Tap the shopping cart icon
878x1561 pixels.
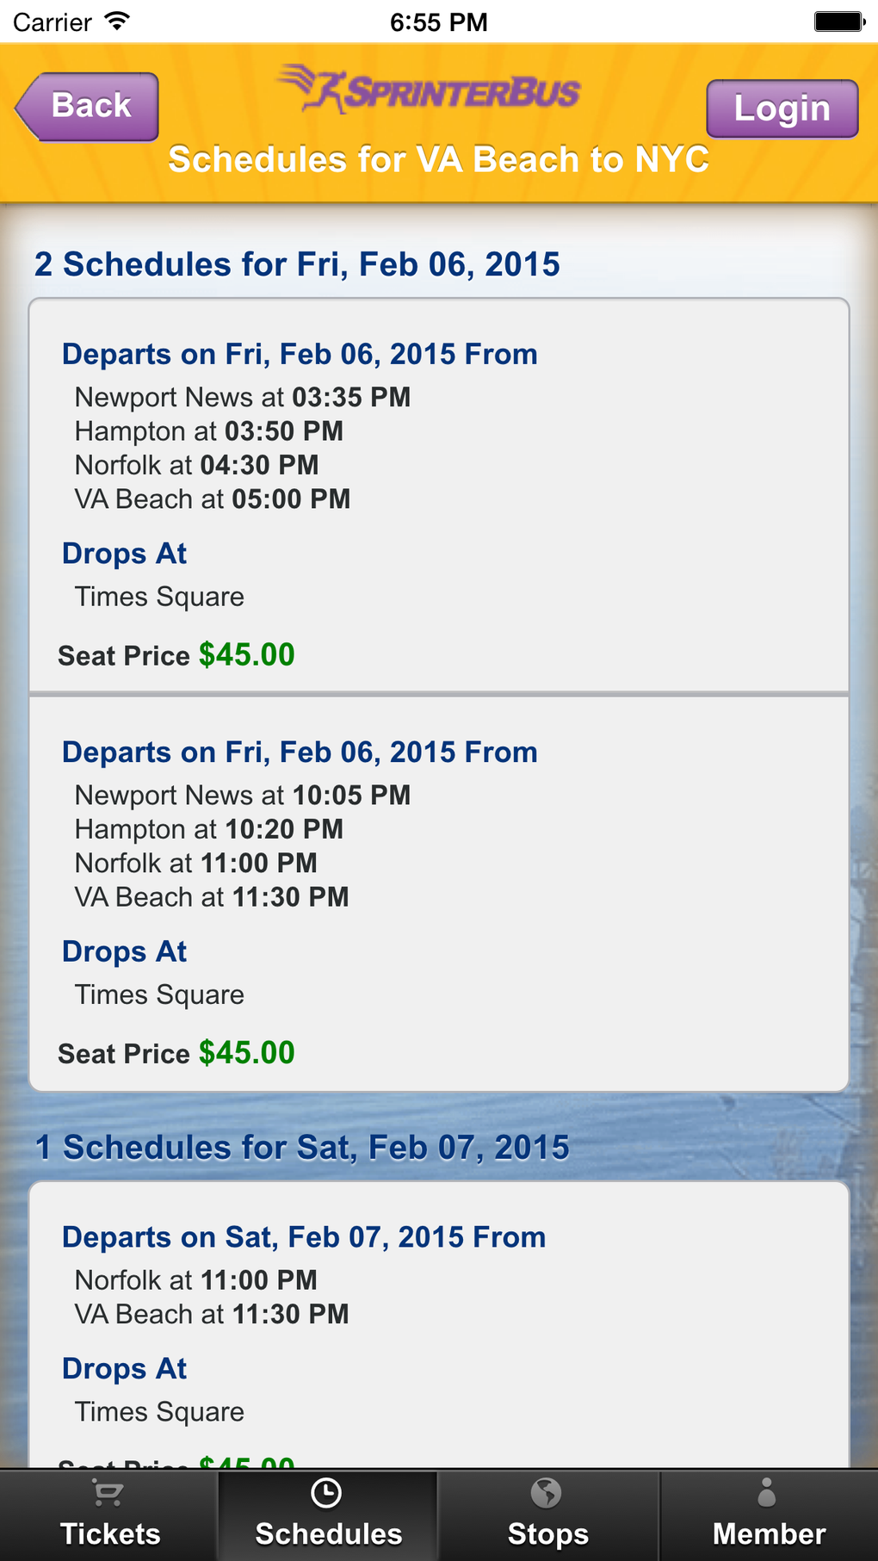click(108, 1494)
